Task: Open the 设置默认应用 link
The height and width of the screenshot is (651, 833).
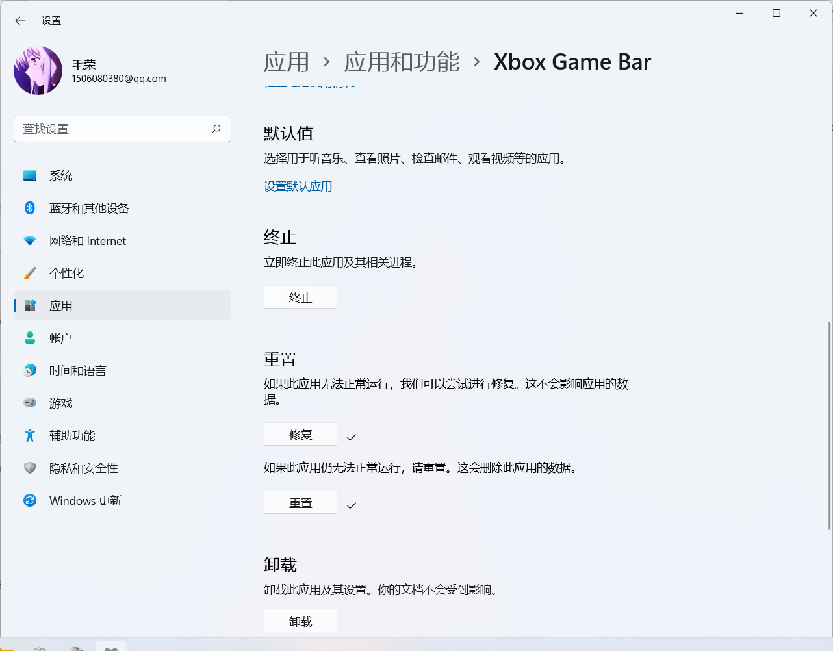Action: [x=298, y=186]
